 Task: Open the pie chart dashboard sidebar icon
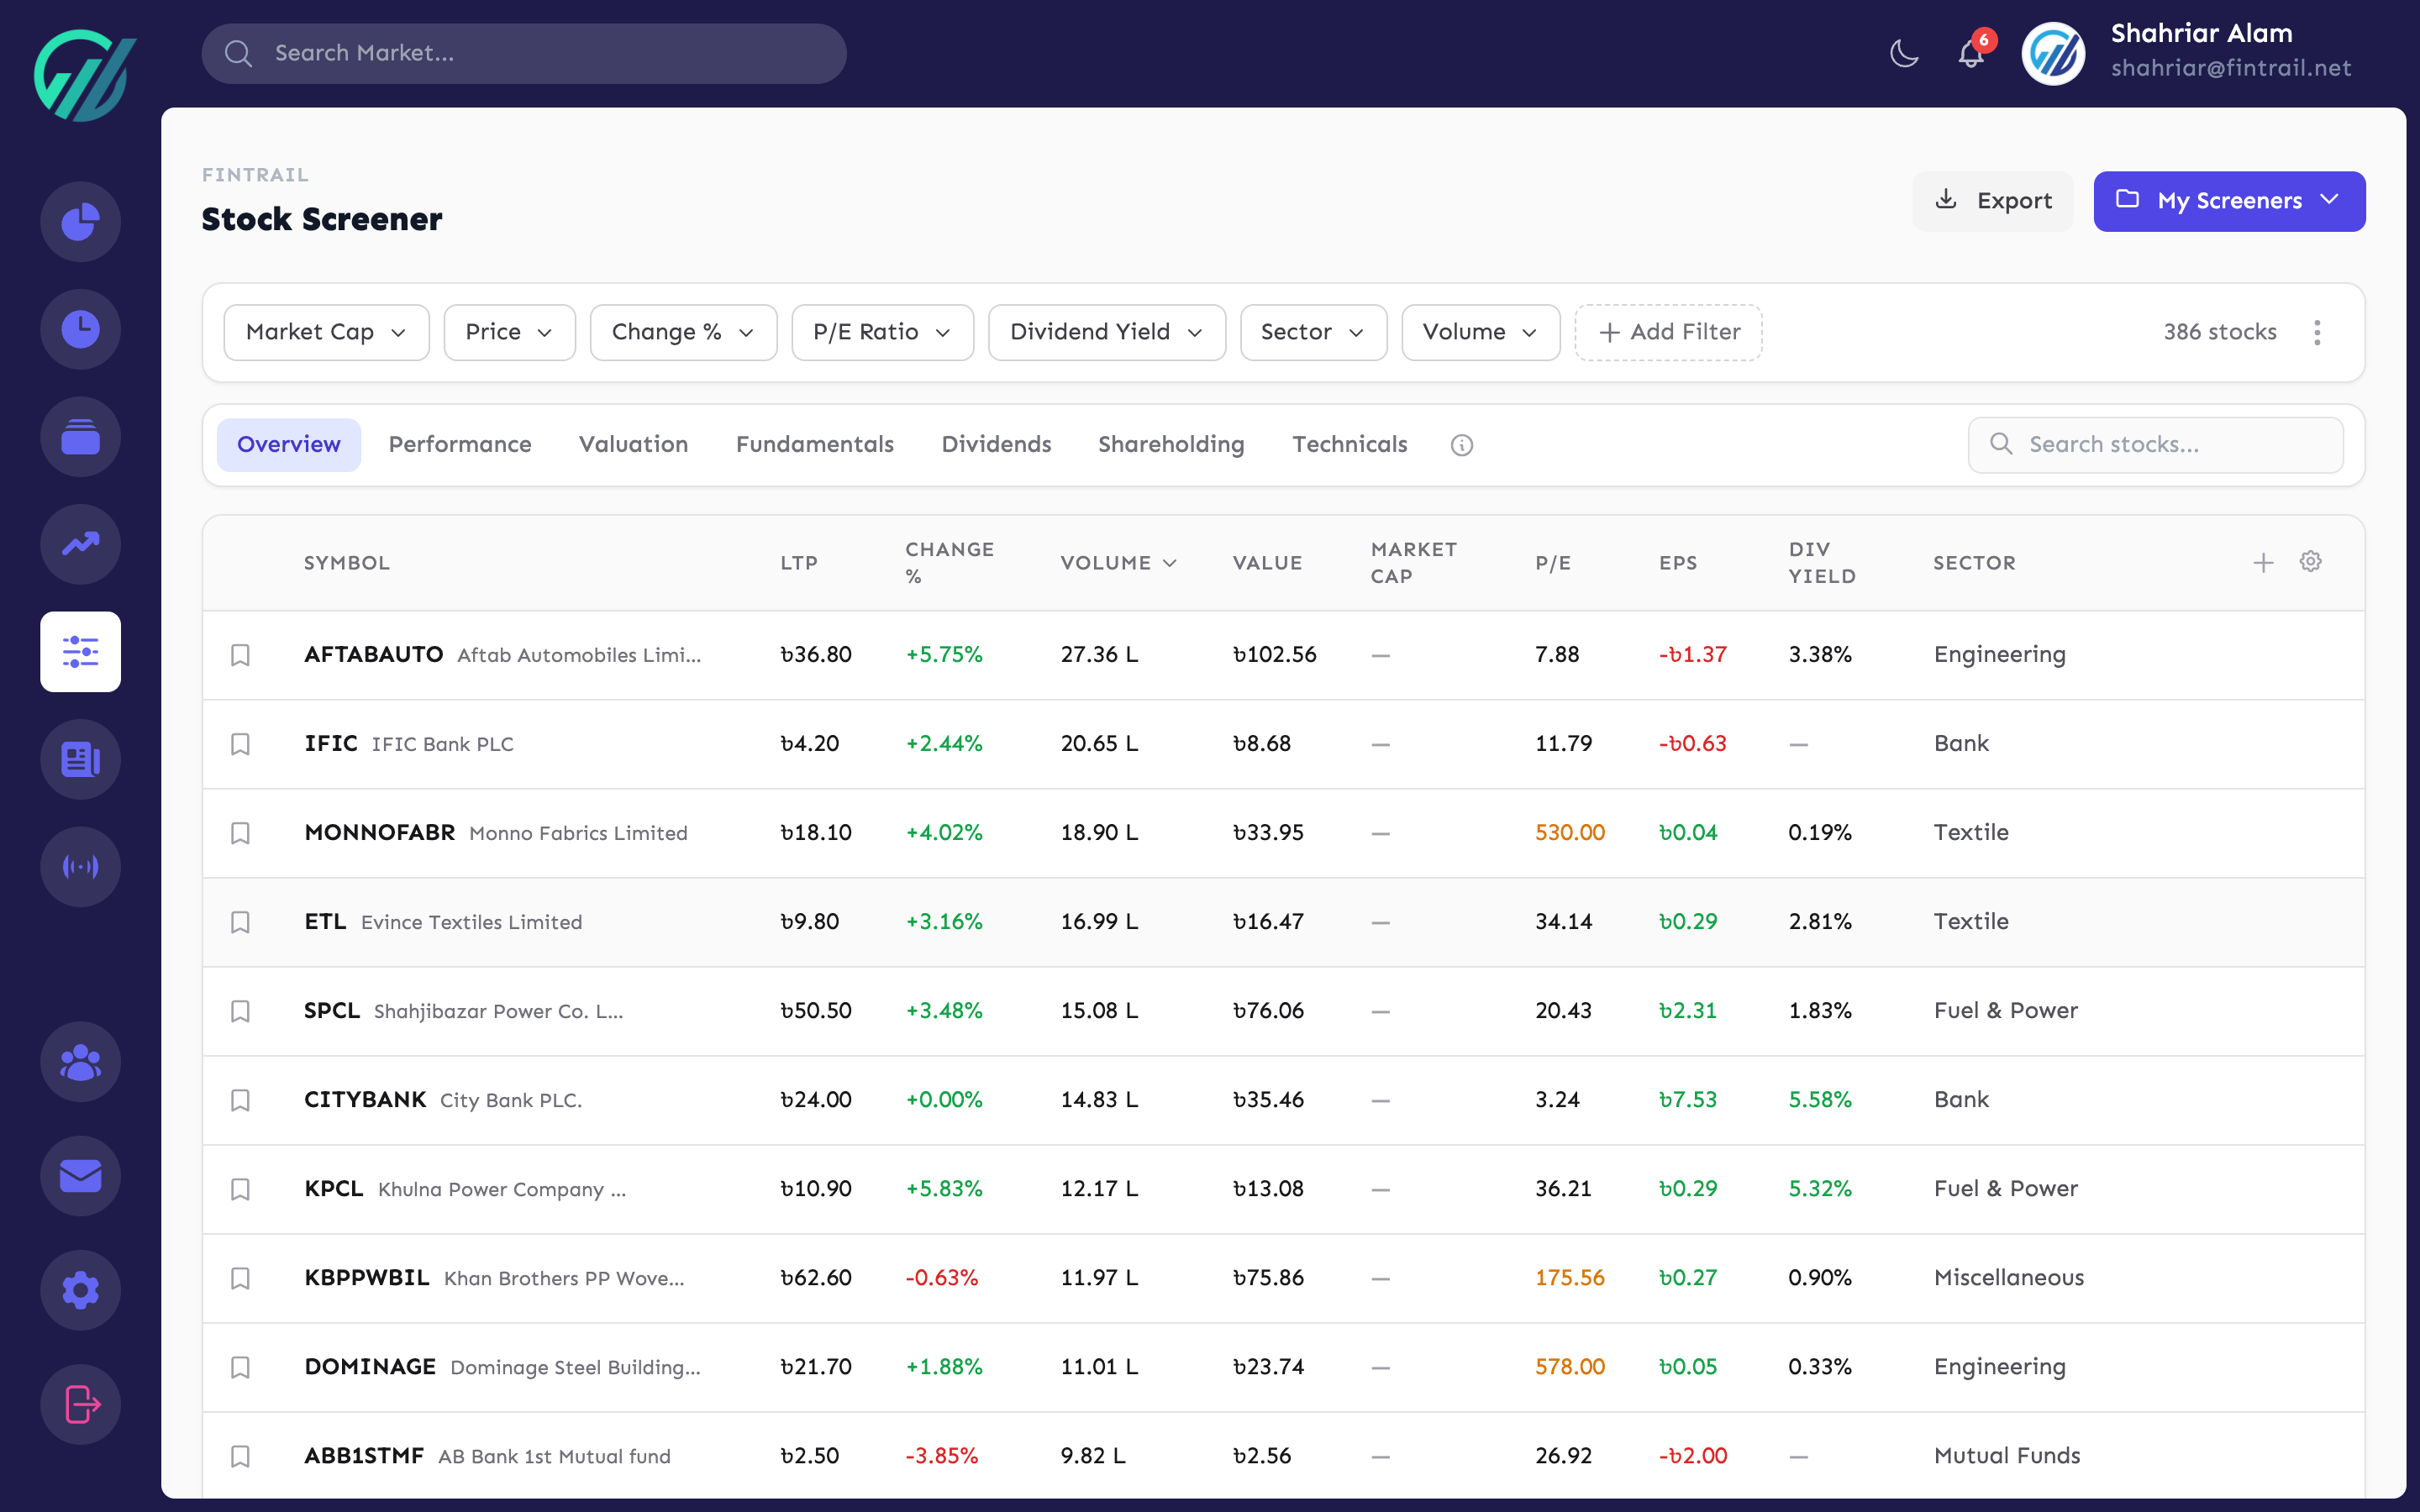(x=80, y=222)
